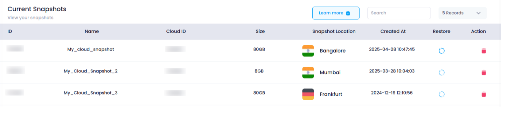Viewport: 507px width, 133px height.
Task: Restore My_Cloud_Snapshot_2 using its restore icon
Action: coord(442,72)
